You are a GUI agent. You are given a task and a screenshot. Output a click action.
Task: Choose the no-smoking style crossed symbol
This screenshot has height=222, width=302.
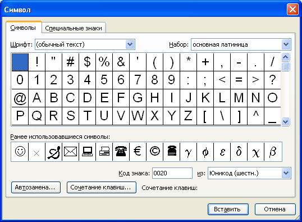[53, 152]
